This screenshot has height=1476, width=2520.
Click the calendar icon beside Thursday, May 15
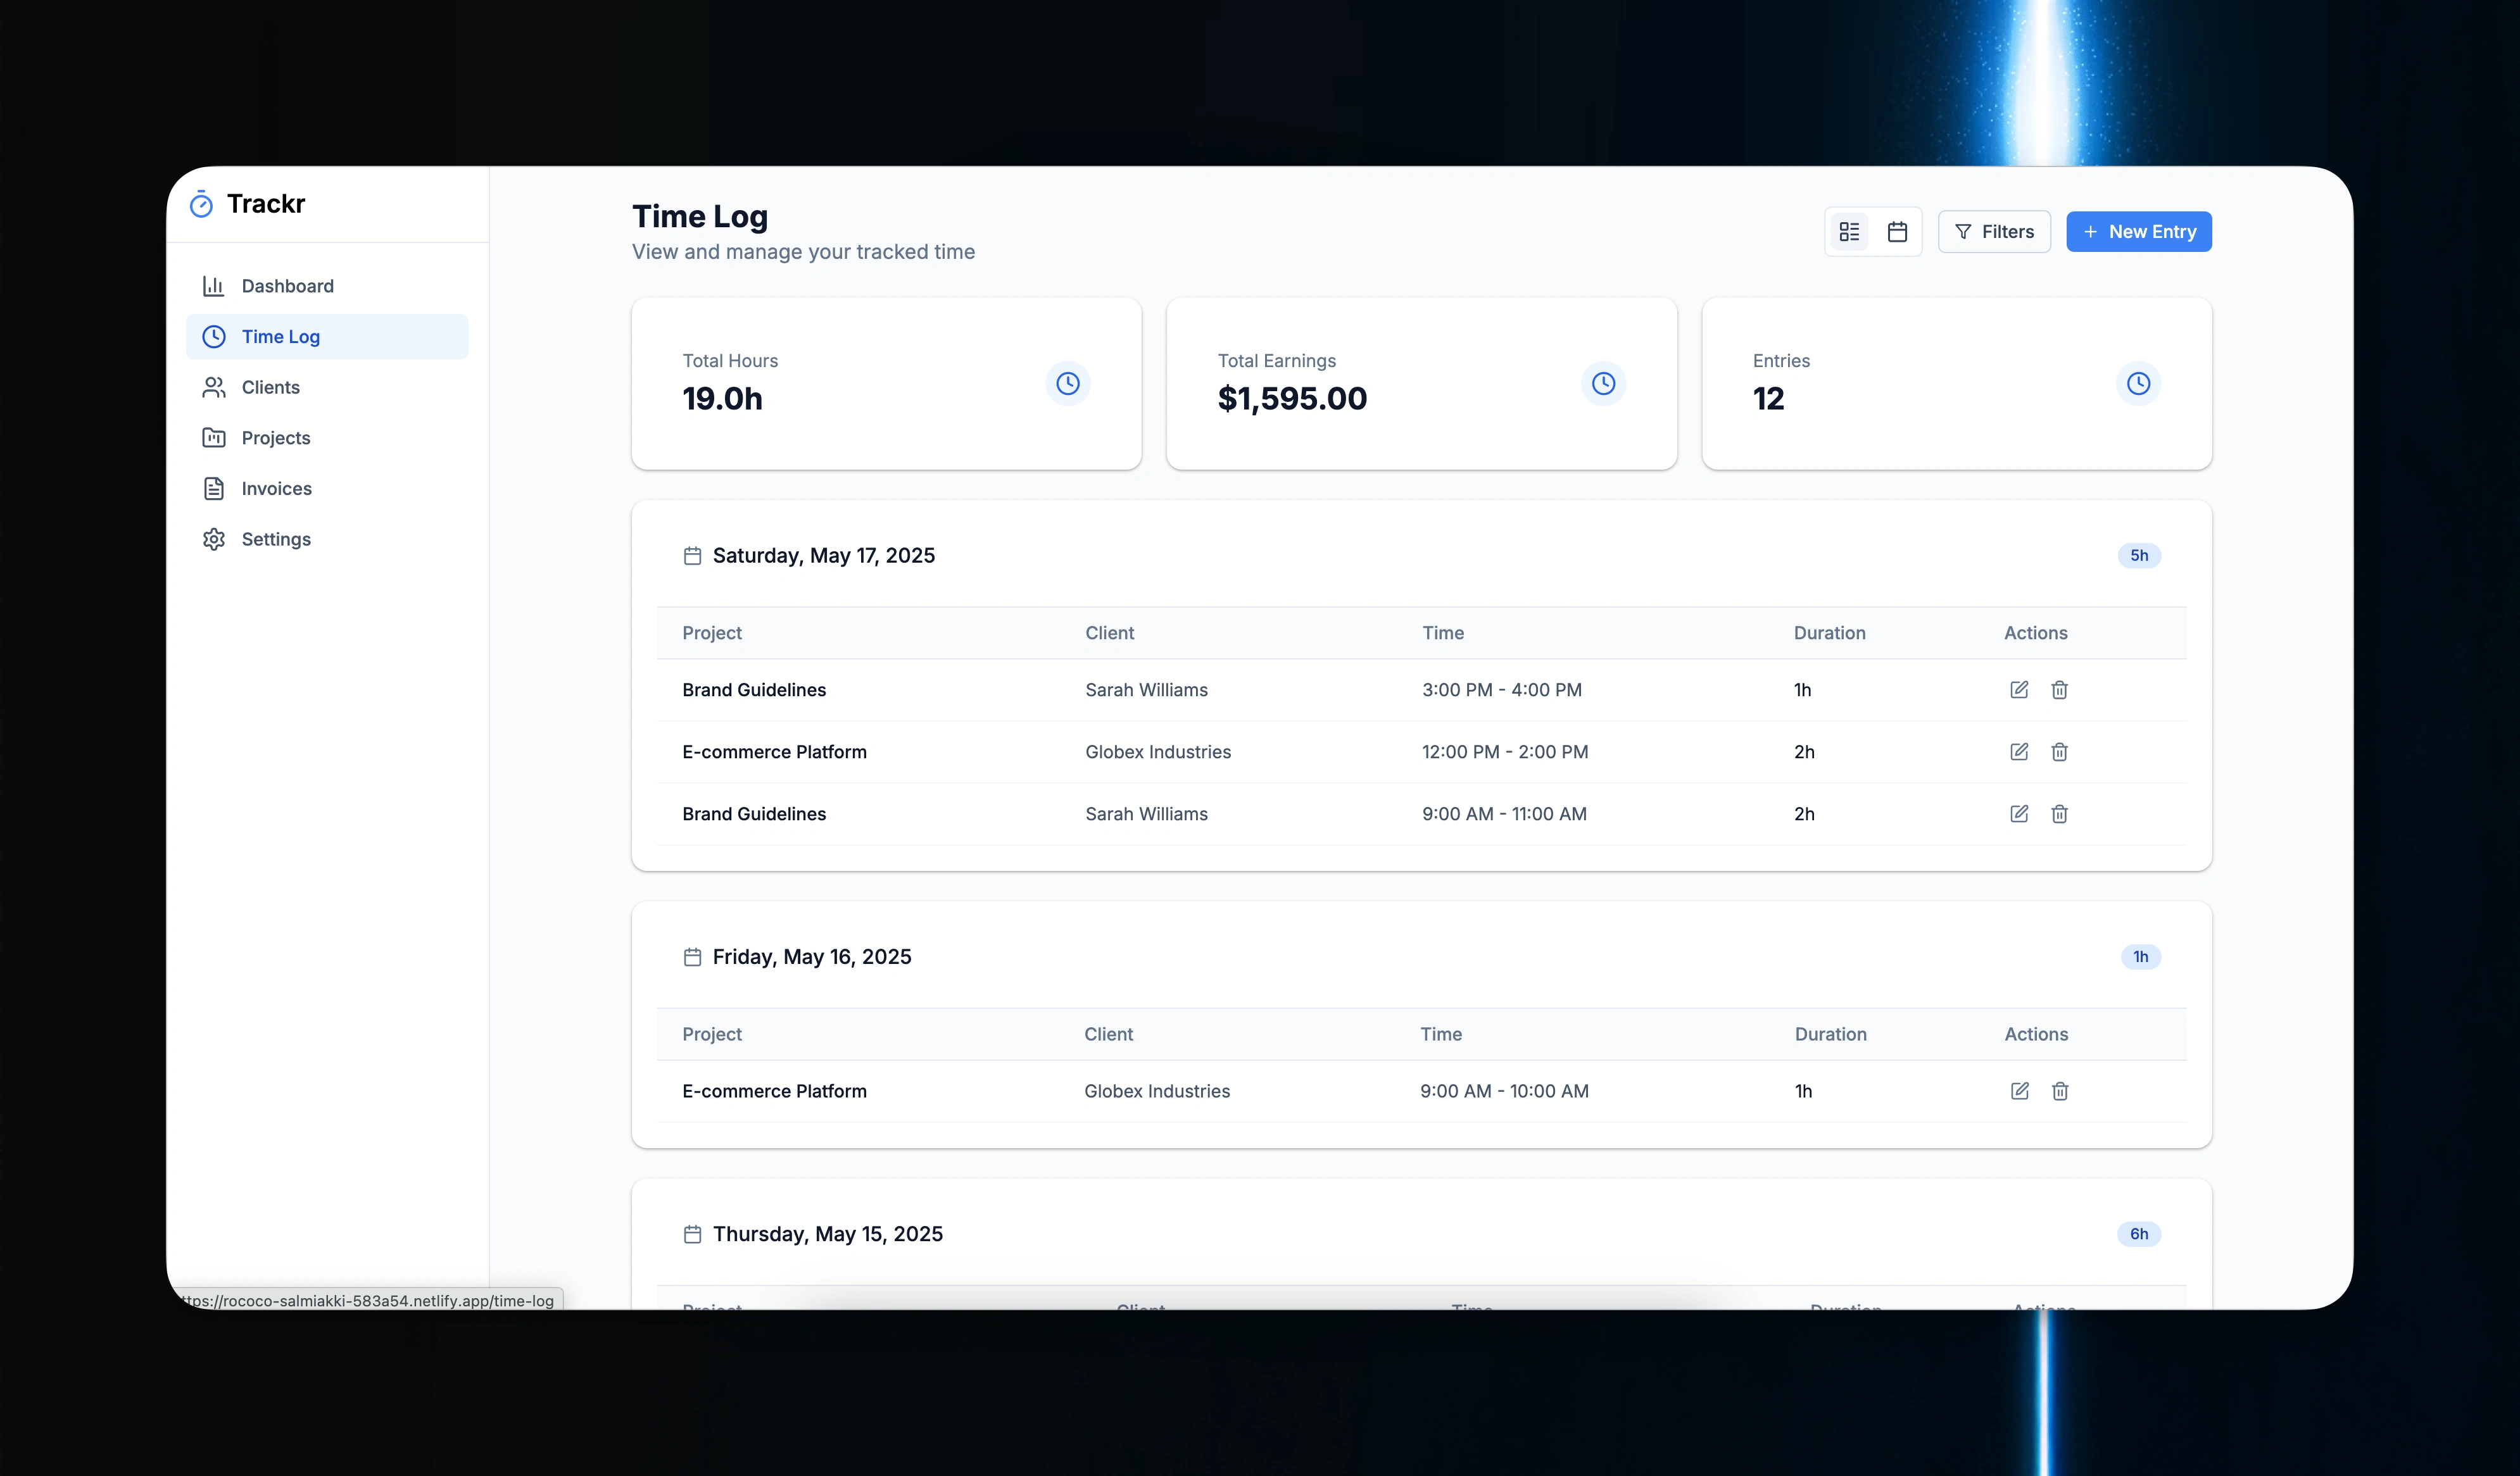click(692, 1234)
